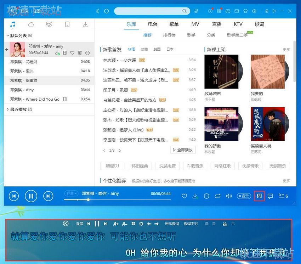Refresh the page with reload icon
Viewport: 301px width, 264px height.
pos(107,11)
